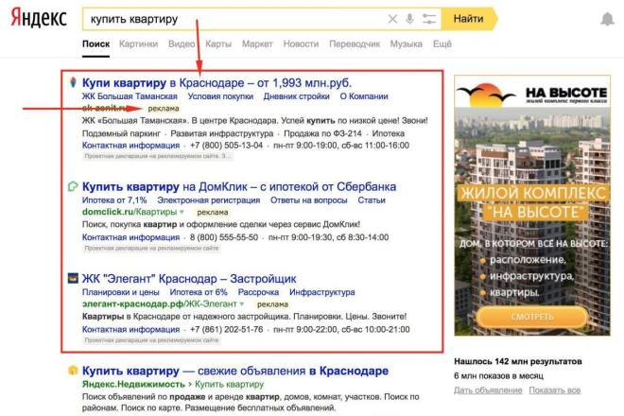The height and width of the screenshot is (416, 624).
Task: Click phone number +7 (800) 505-13-04
Action: [227, 146]
